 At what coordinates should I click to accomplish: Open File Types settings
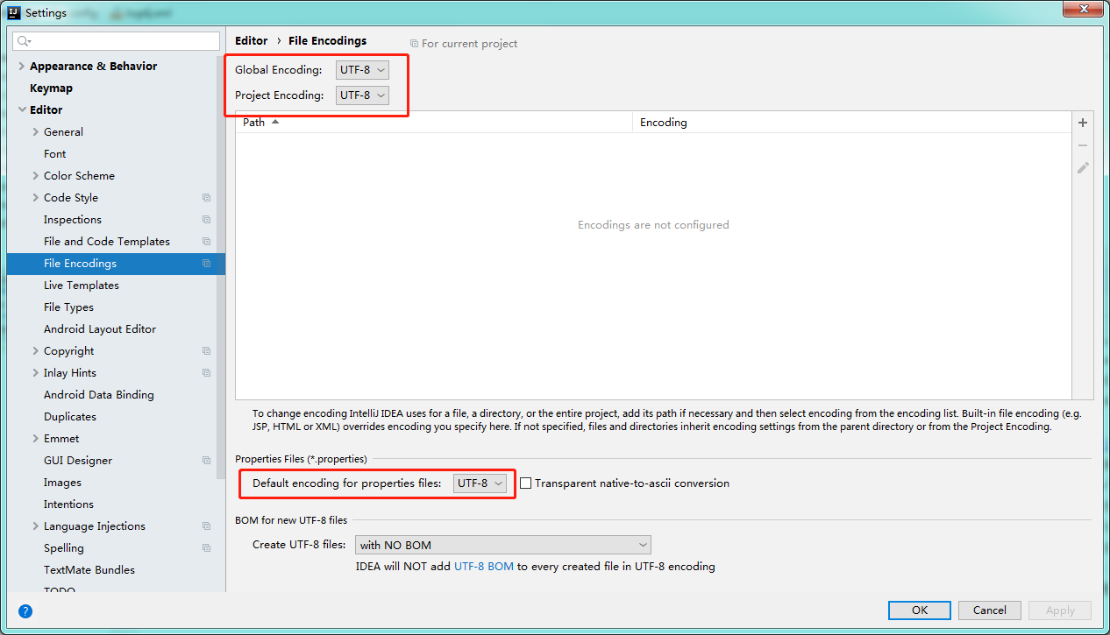(x=68, y=307)
